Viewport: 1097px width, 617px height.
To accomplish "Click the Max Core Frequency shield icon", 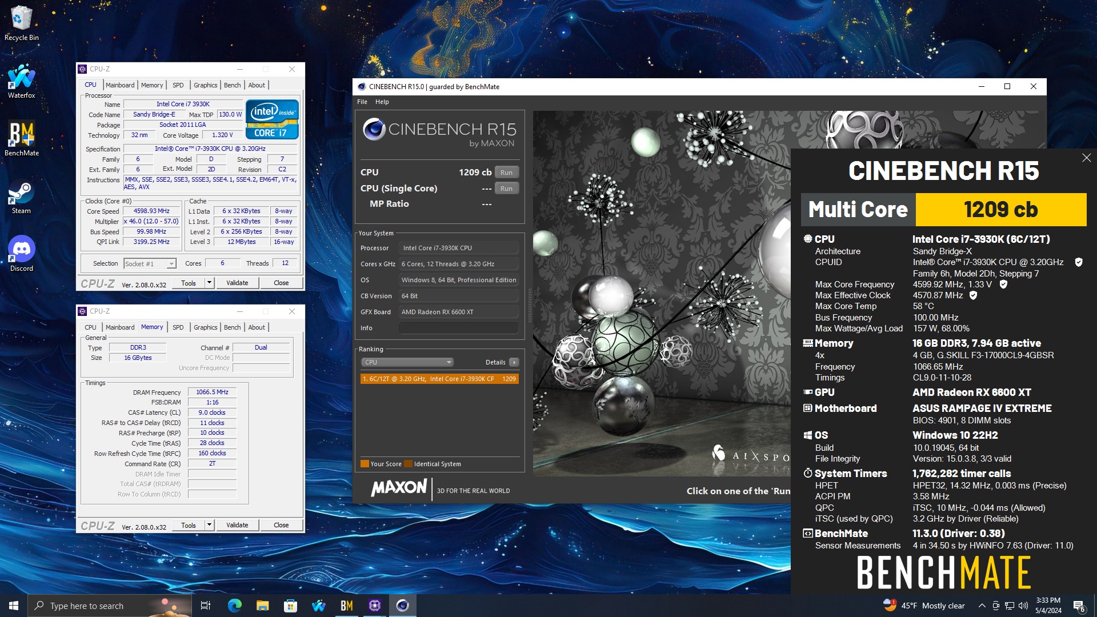I will tap(1003, 284).
